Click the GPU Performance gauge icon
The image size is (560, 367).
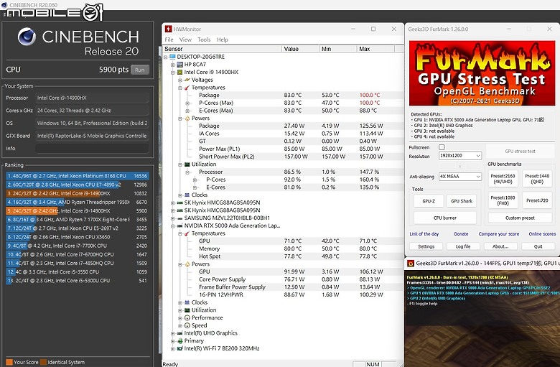[187, 317]
